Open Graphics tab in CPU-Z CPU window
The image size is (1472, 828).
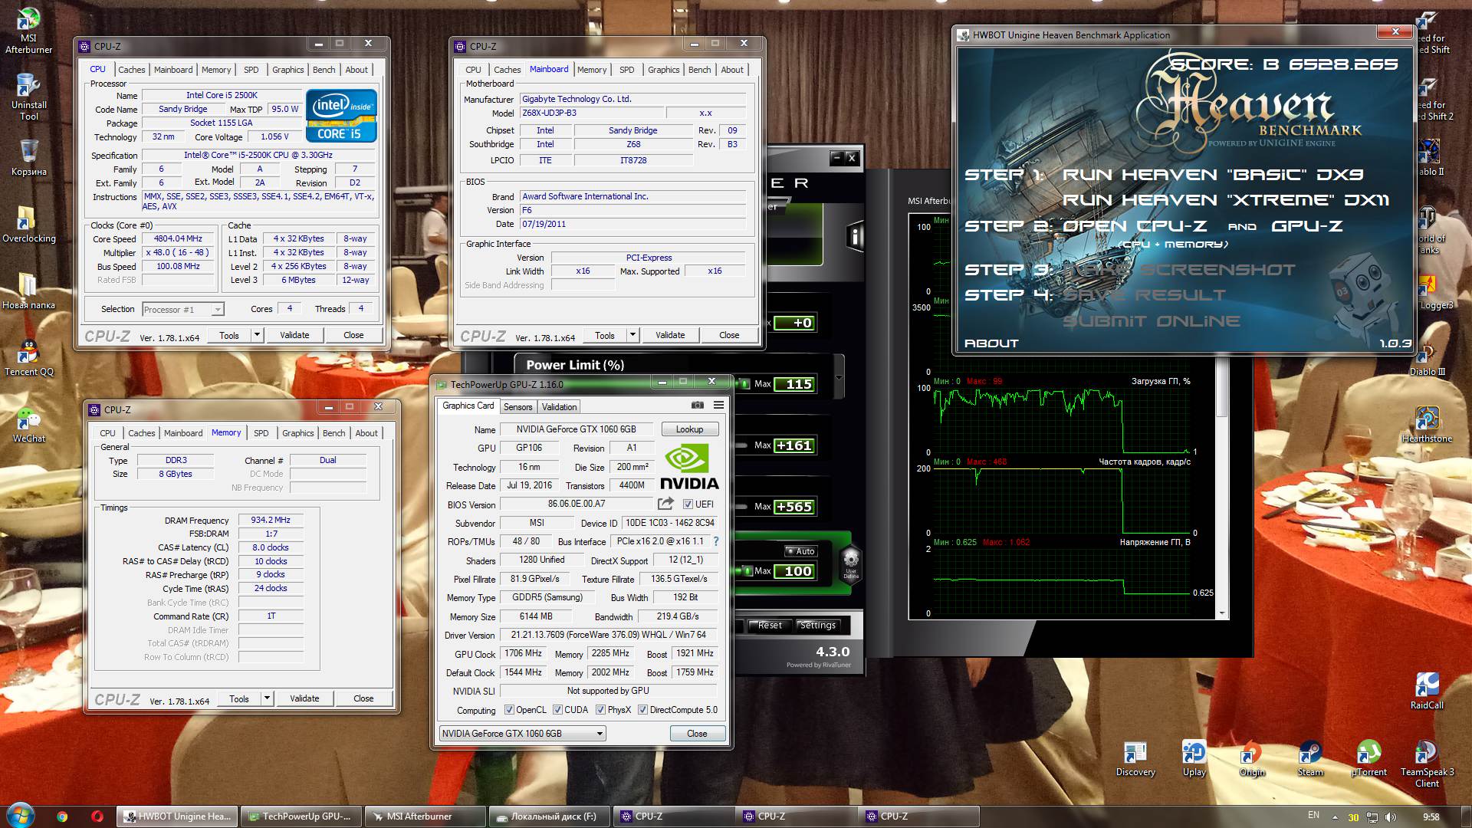(287, 70)
